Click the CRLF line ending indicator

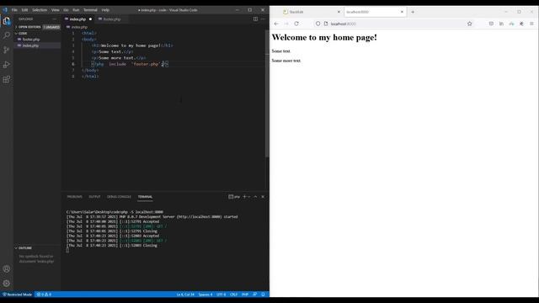click(234, 295)
